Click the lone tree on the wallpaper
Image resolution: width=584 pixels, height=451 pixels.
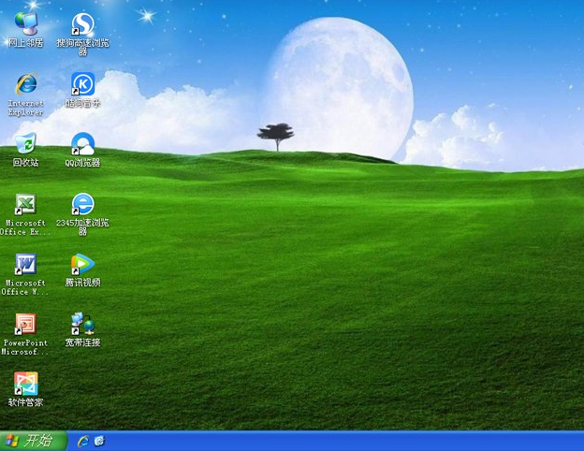pos(275,135)
